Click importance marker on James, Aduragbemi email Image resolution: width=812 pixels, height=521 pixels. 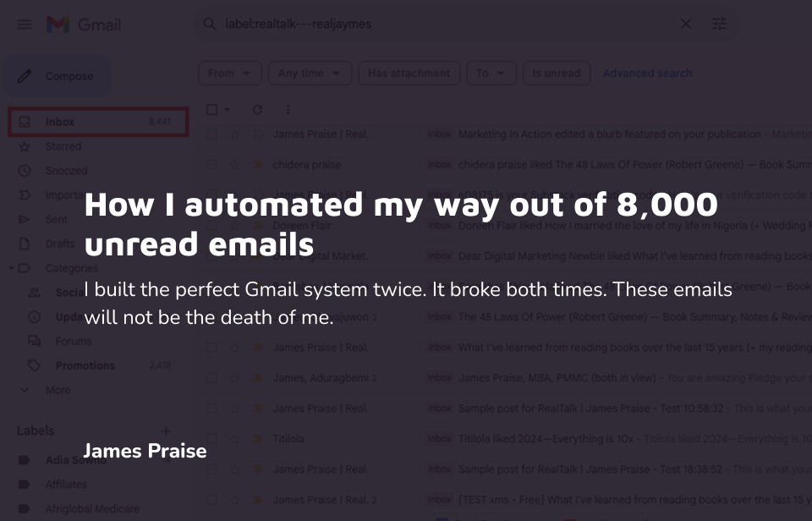pos(257,378)
